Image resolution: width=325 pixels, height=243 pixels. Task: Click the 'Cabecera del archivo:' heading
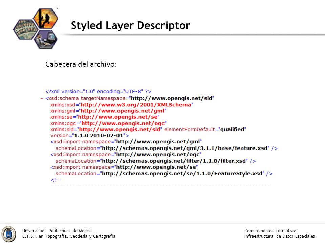(81, 64)
